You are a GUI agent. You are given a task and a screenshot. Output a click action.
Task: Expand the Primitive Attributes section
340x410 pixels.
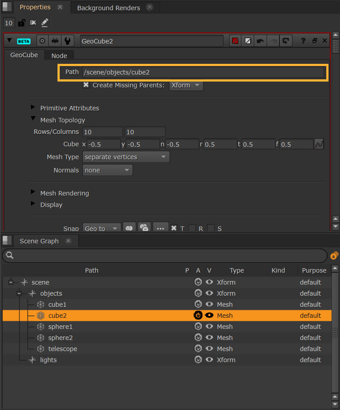pyautogui.click(x=33, y=108)
